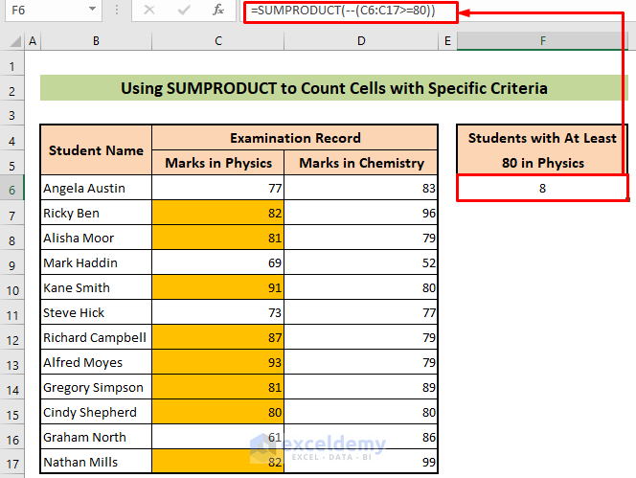This screenshot has width=636, height=478.
Task: Click the 'Angela Austin' name cell
Action: coord(96,188)
